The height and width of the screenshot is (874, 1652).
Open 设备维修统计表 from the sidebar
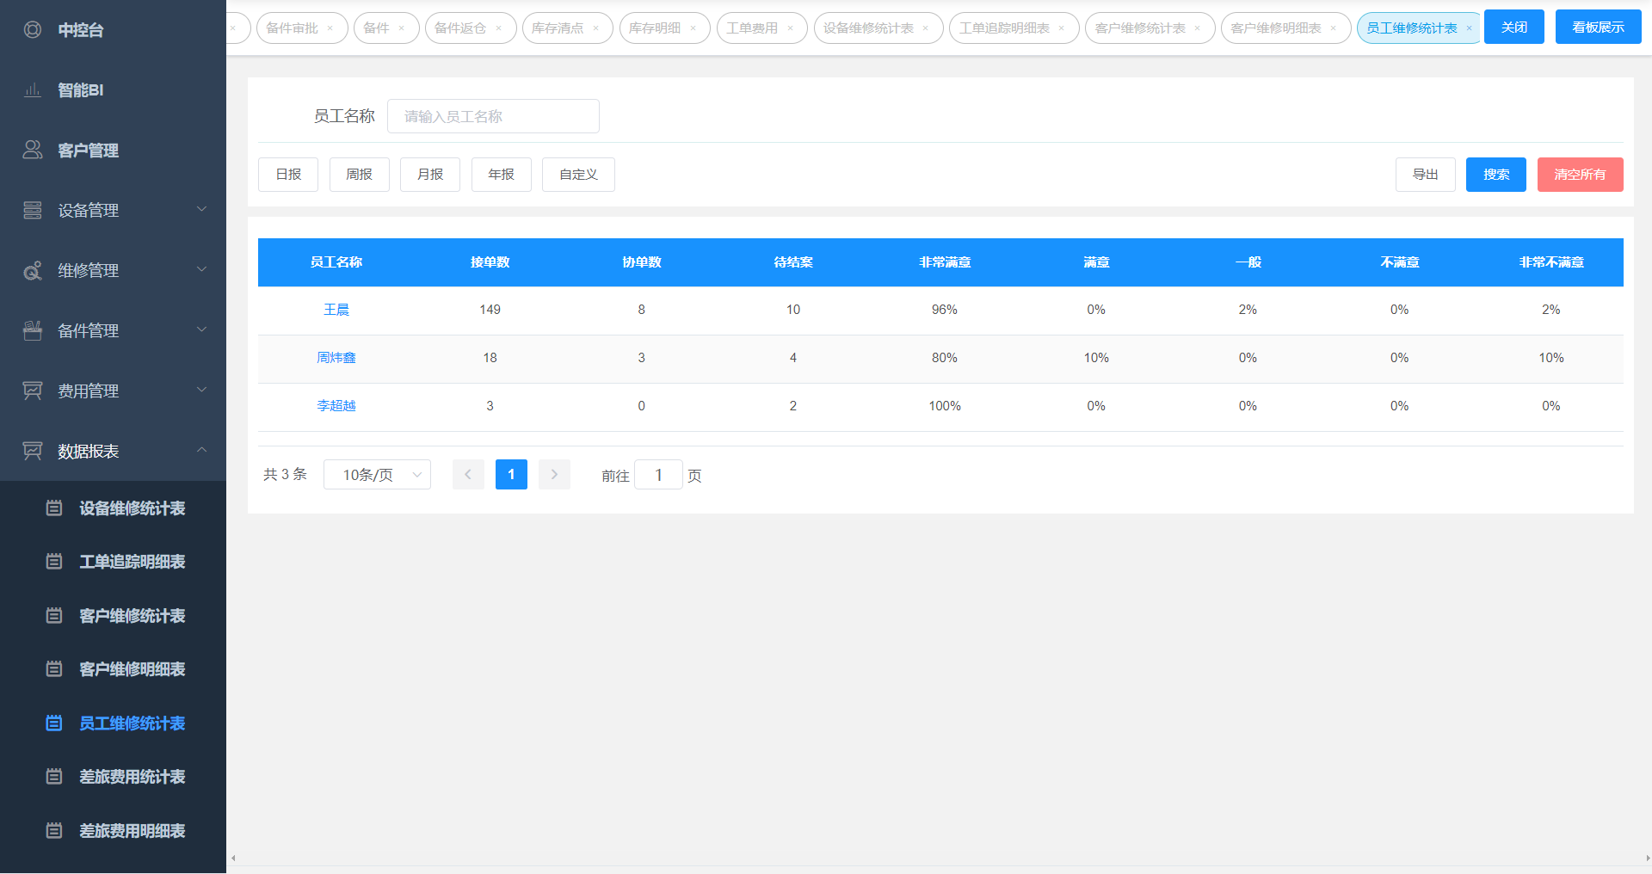pyautogui.click(x=132, y=508)
